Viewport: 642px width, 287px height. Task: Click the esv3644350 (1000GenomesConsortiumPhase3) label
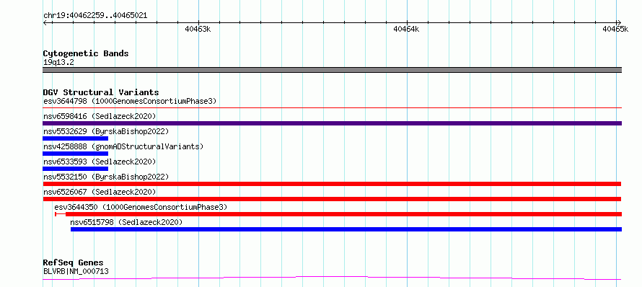coord(141,207)
